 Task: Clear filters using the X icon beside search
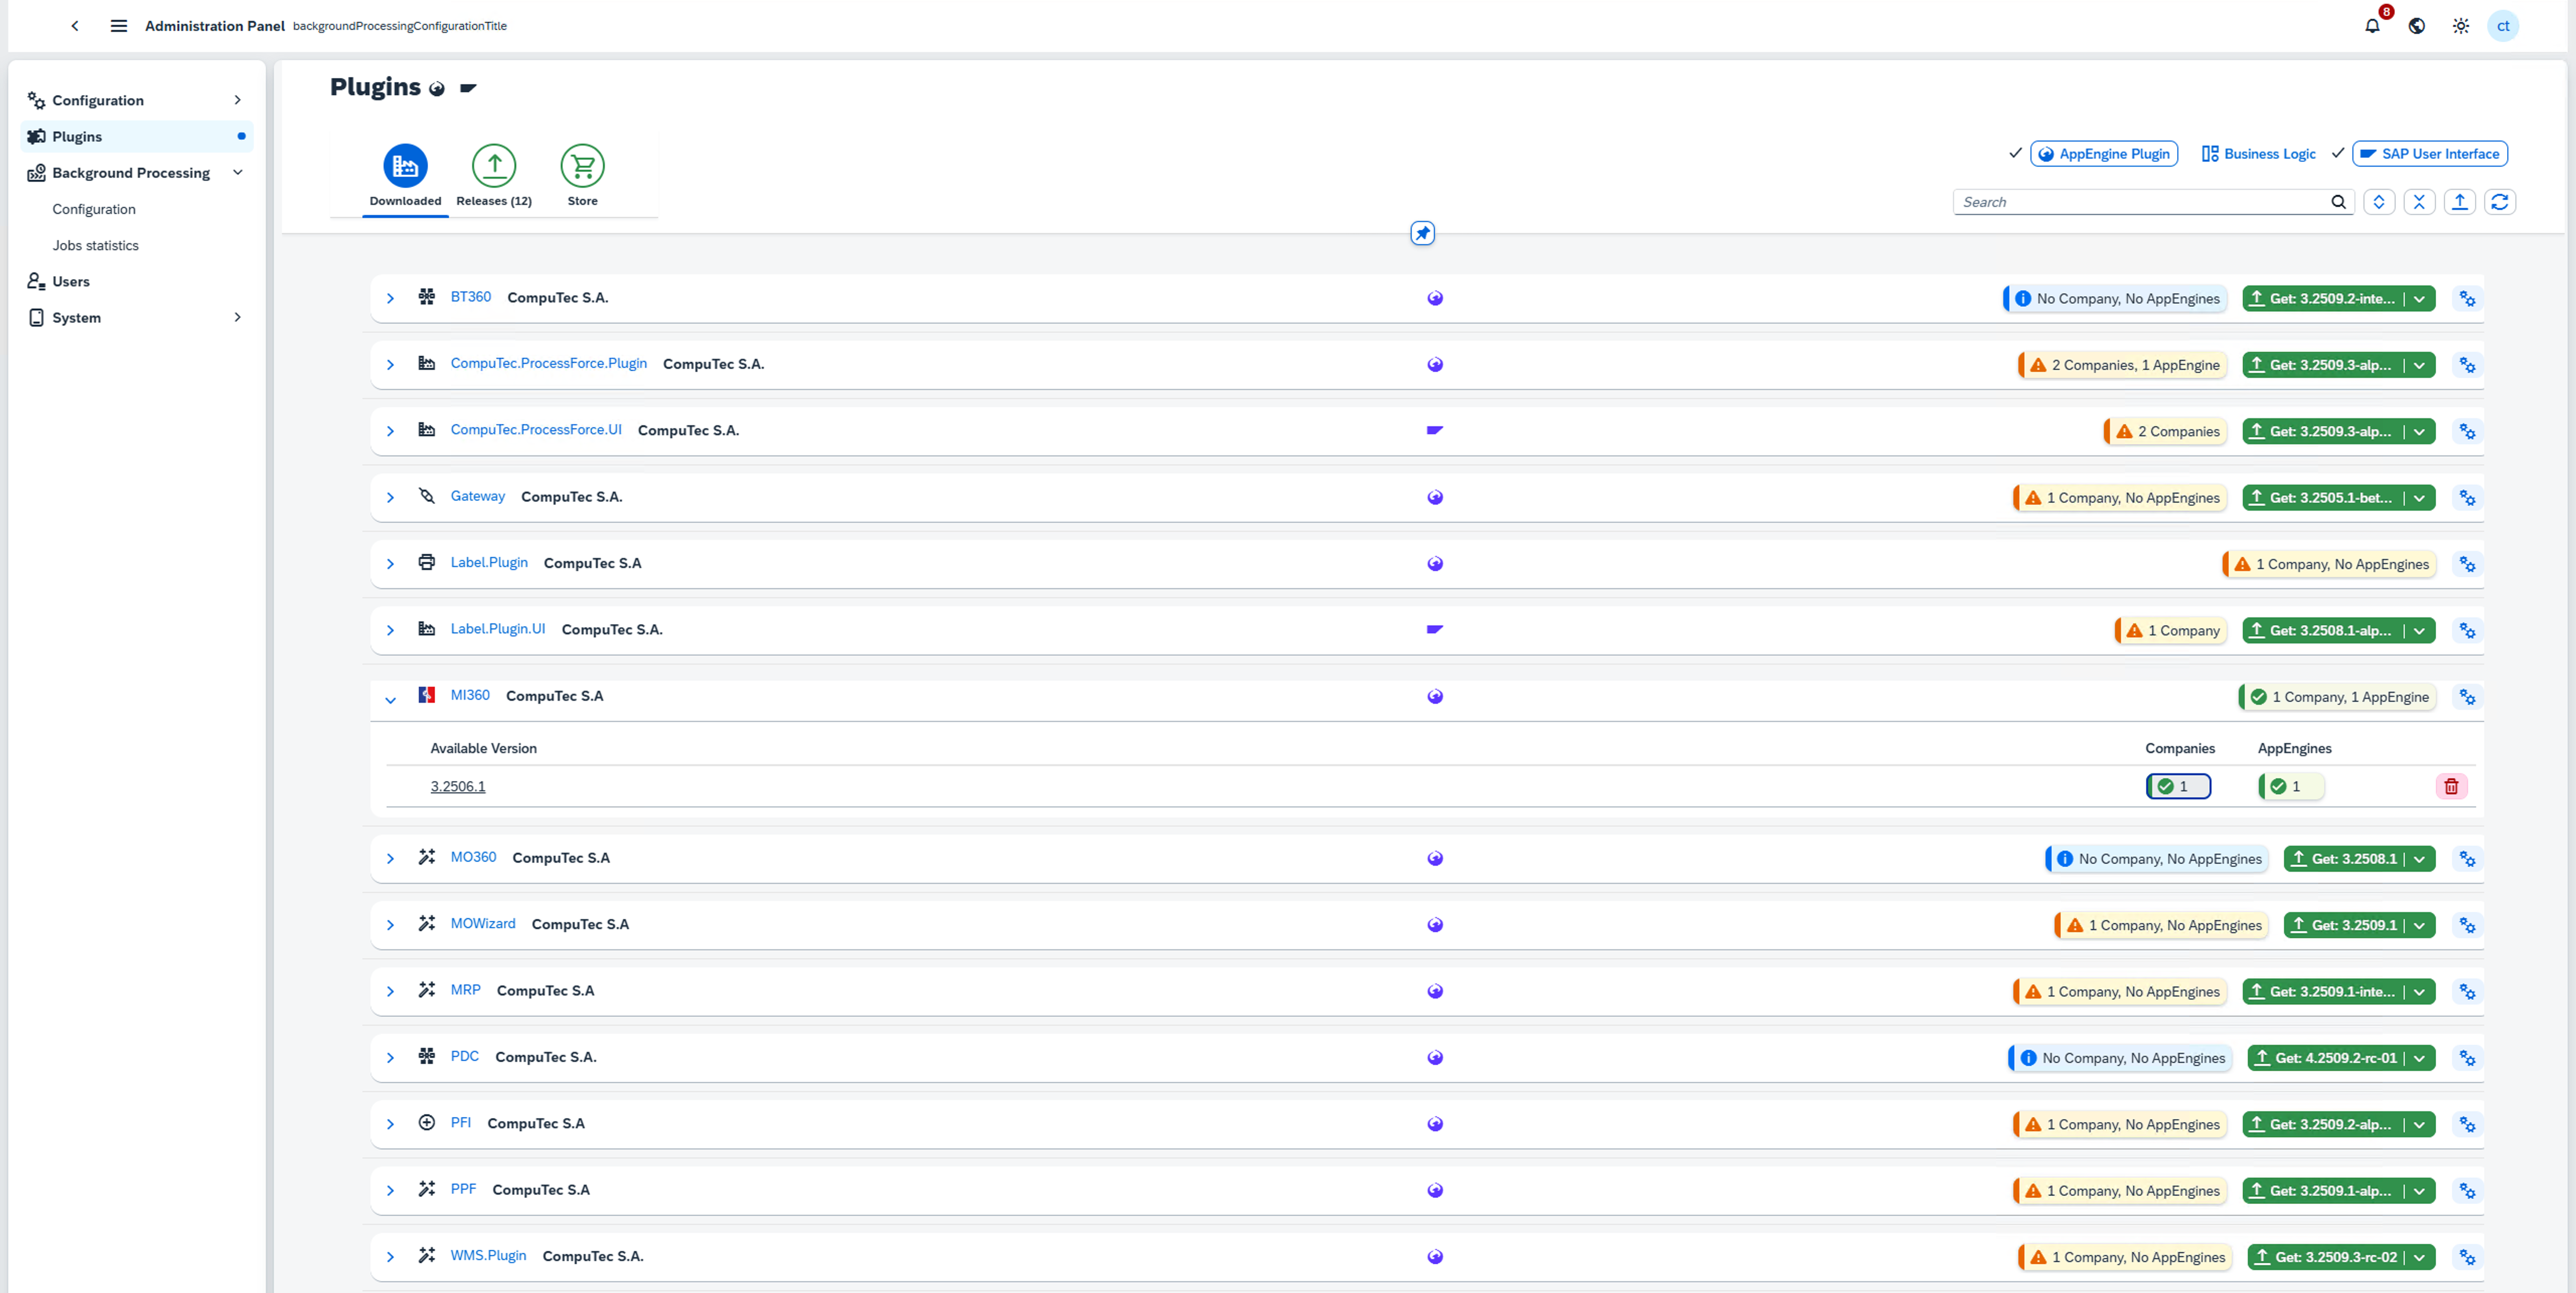click(2420, 201)
